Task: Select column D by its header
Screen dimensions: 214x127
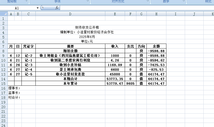Action: 70,14
